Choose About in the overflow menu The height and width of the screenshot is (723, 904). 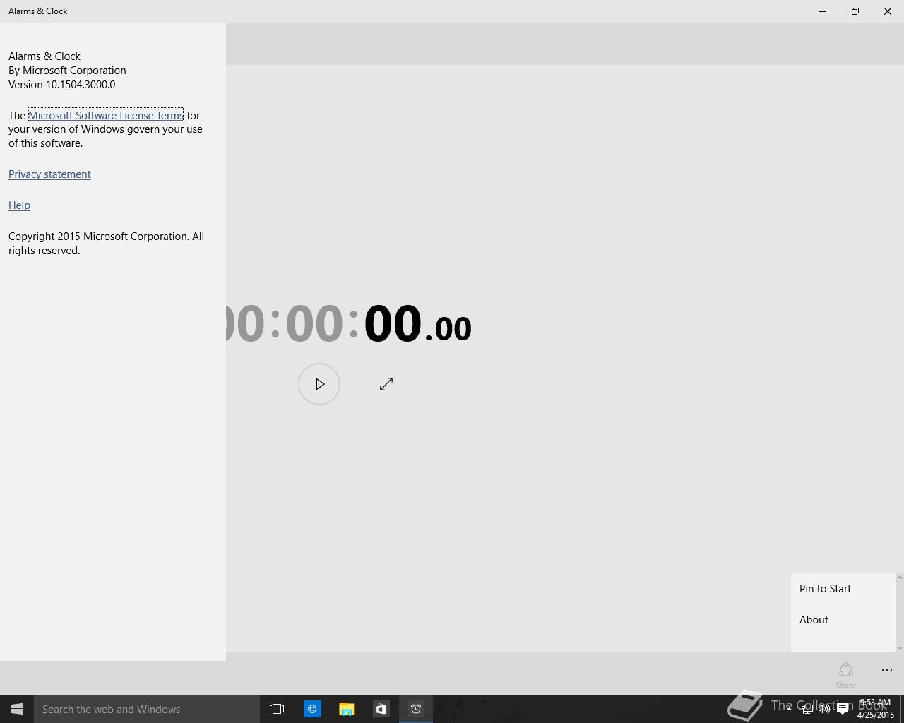click(x=843, y=620)
